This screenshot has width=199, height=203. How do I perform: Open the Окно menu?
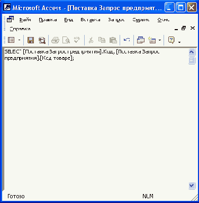[164, 20]
